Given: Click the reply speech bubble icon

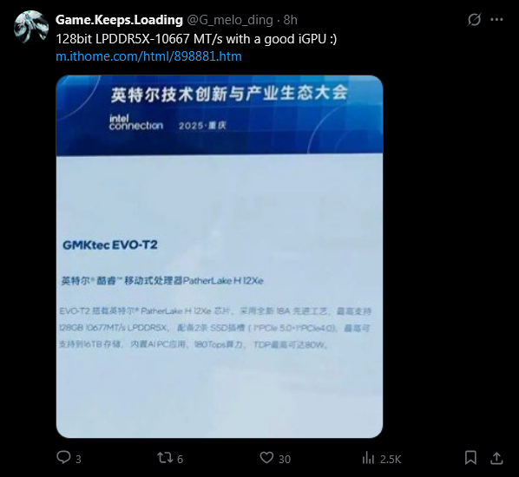Looking at the screenshot, I should (x=63, y=458).
